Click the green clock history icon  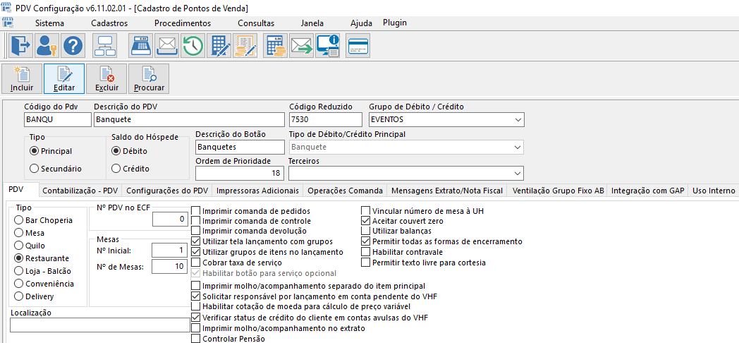[x=193, y=46]
